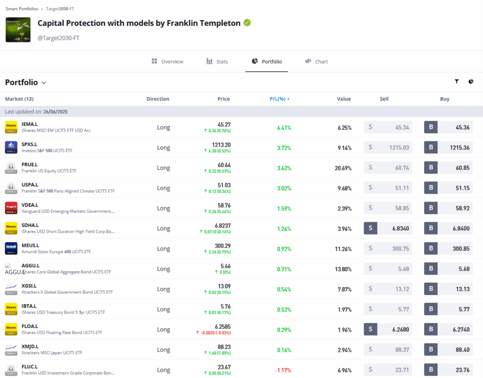The image size is (483, 378).
Task: Click the SPXS.L Invesco logo
Action: pyautogui.click(x=11, y=147)
